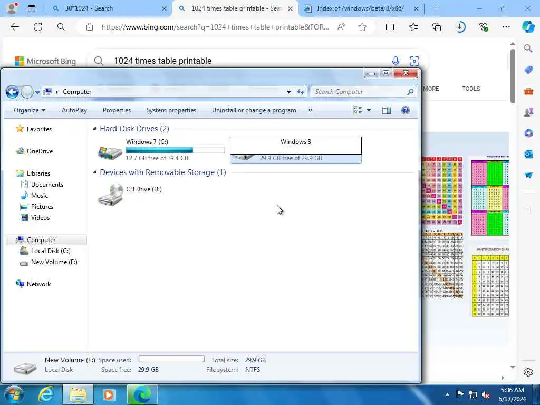The image size is (540, 405).
Task: Open the view options dropdown arrow
Action: coord(369,110)
